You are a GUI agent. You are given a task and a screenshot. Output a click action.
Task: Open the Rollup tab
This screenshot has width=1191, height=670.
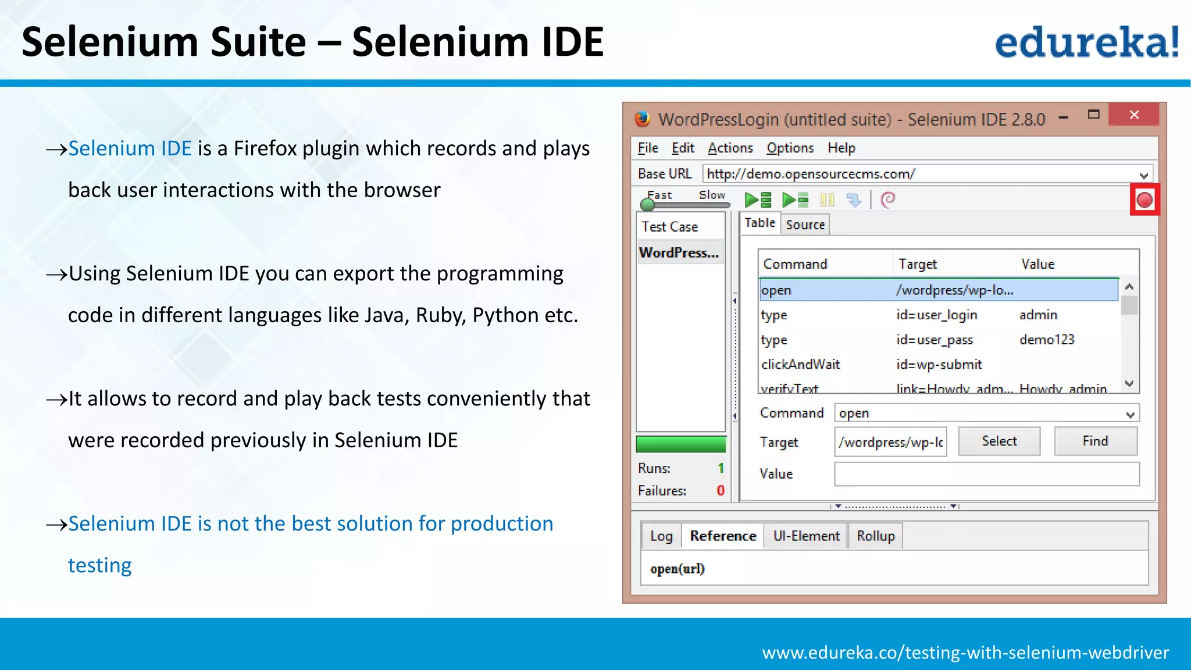click(876, 536)
